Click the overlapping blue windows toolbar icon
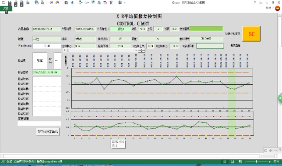Screen dimensions: 282x166 coord(36,3)
